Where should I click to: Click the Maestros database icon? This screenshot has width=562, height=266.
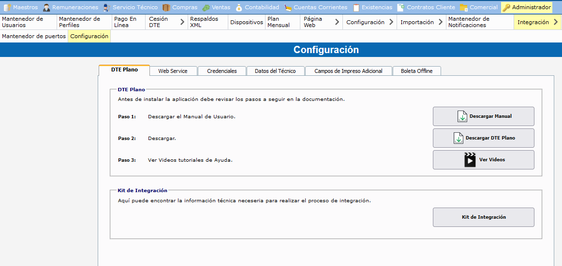(7, 7)
